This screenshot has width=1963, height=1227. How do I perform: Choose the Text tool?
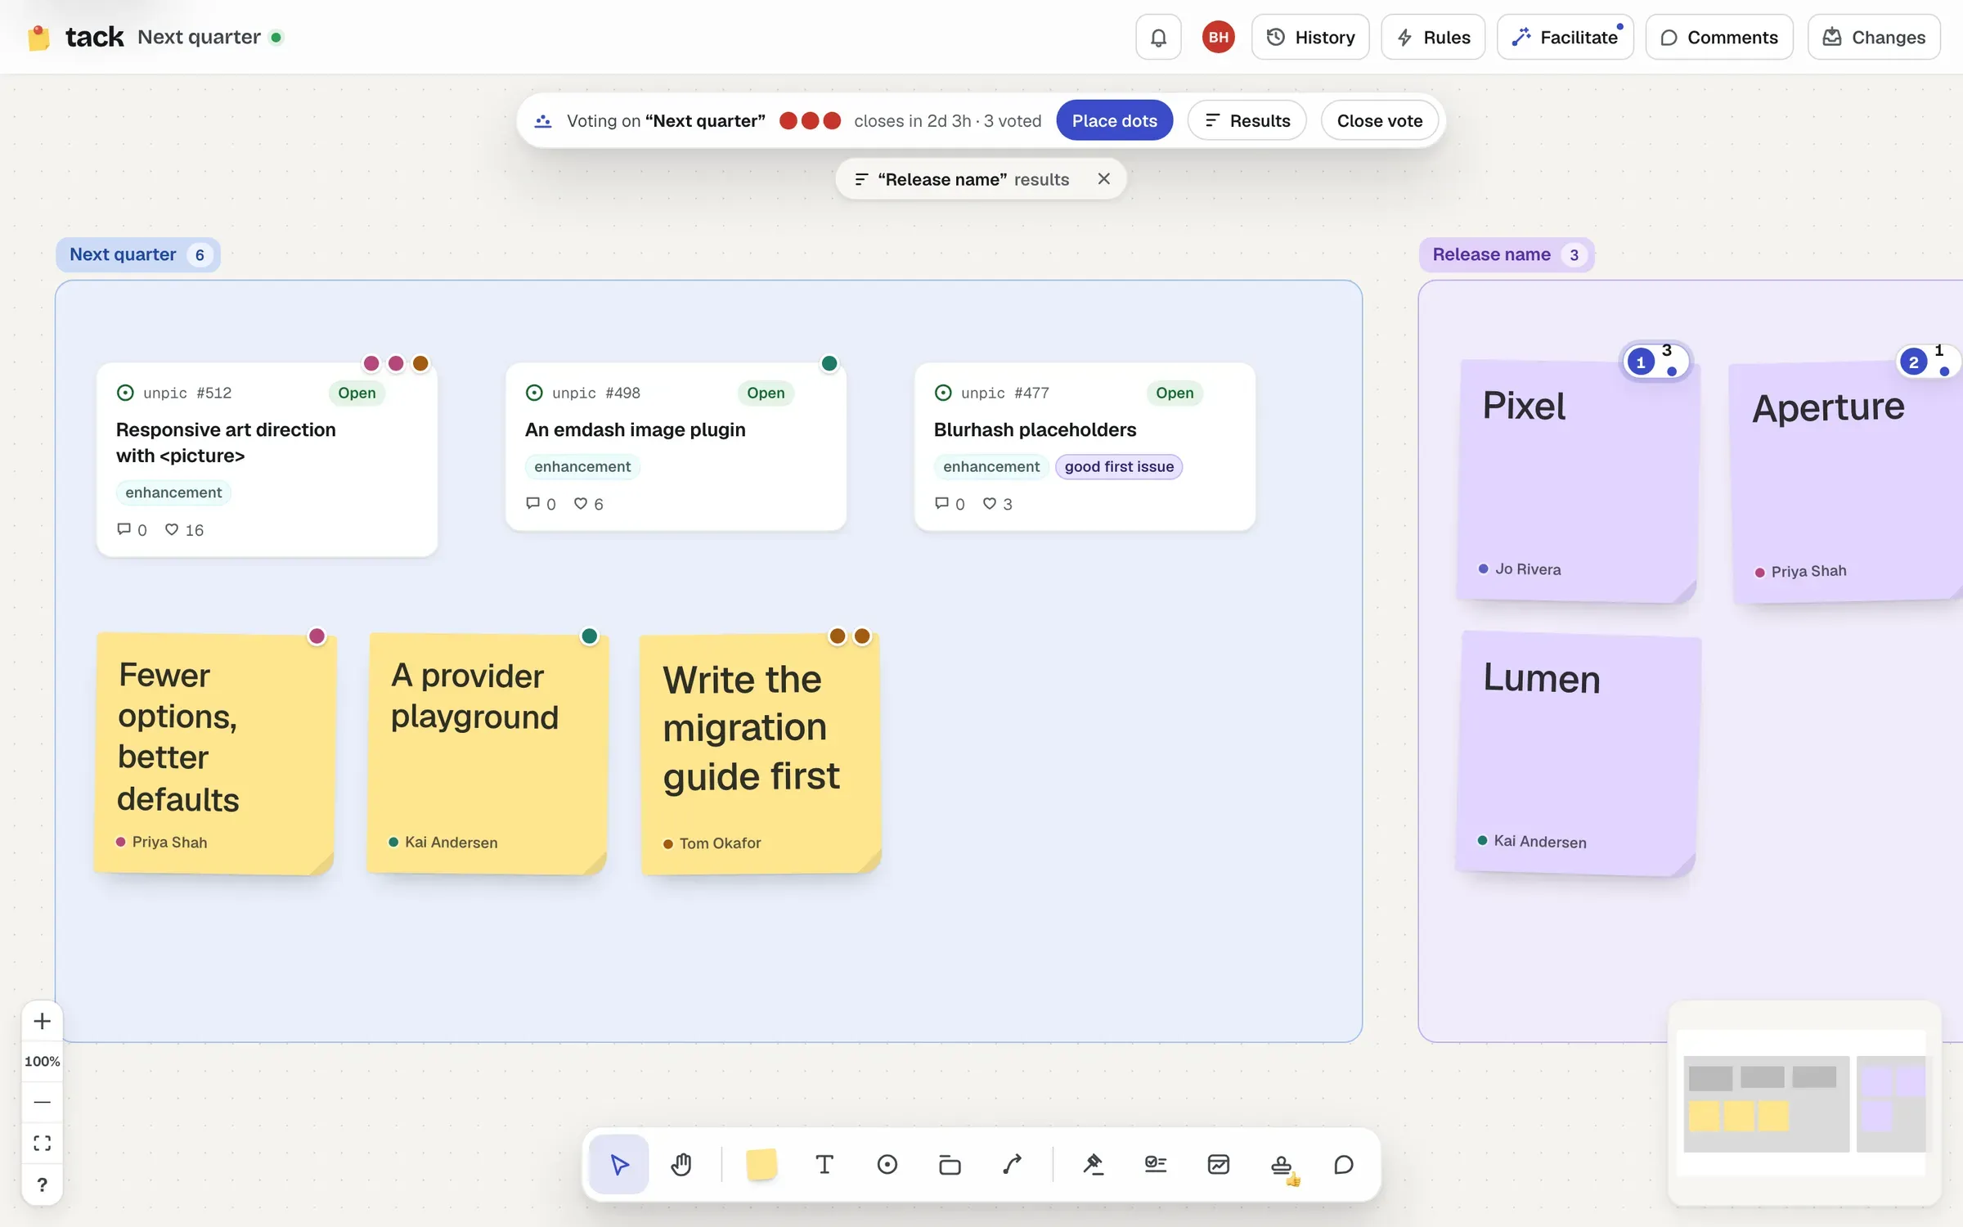824,1164
